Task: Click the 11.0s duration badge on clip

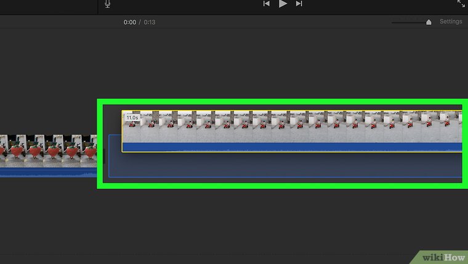Action: click(132, 117)
